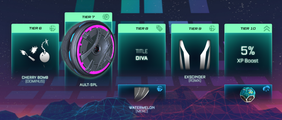The height and width of the screenshot is (120, 282).
Task: Select the Watermelon claw mark thumbnail
Action: pos(141,94)
